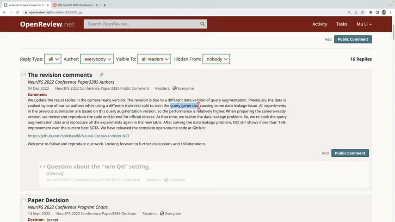Open the GitHub Neural-Corpus-Indexer-NCI link
This screenshot has width=395, height=222.
pyautogui.click(x=78, y=136)
